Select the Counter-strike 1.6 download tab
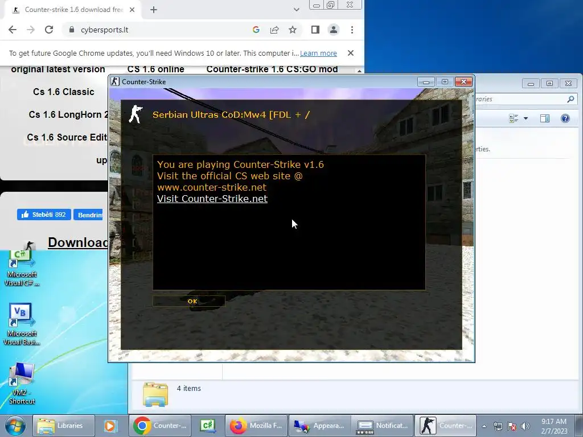This screenshot has width=583, height=437. point(72,10)
